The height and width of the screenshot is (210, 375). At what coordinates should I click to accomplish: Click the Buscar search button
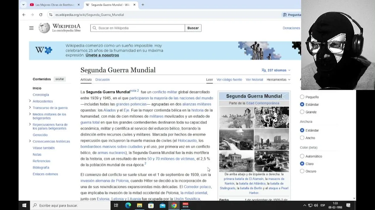(x=193, y=28)
